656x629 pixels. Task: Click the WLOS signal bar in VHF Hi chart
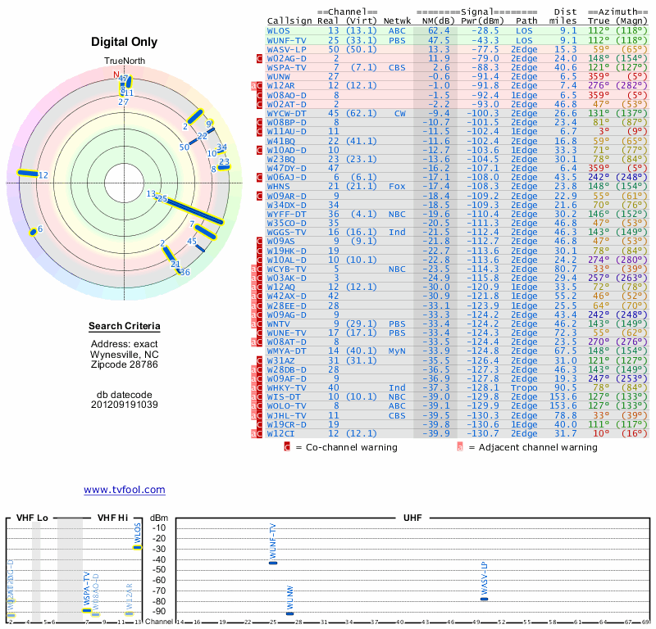pyautogui.click(x=138, y=547)
